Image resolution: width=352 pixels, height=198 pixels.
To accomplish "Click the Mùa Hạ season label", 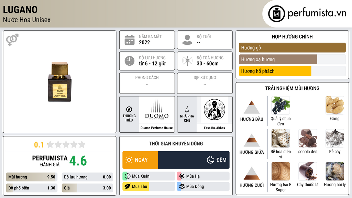I will click(193, 176).
